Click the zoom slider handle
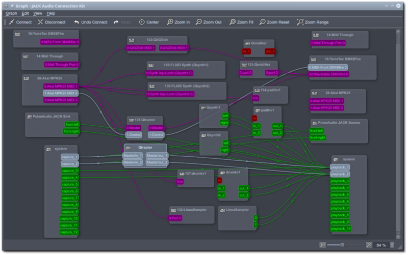The width and height of the screenshot is (408, 255). click(342, 245)
